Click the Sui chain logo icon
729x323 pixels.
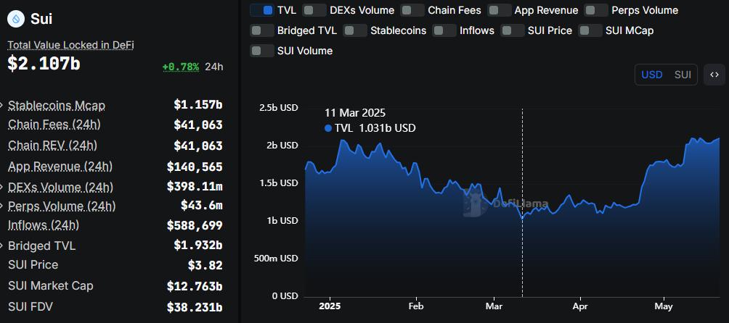tap(17, 20)
